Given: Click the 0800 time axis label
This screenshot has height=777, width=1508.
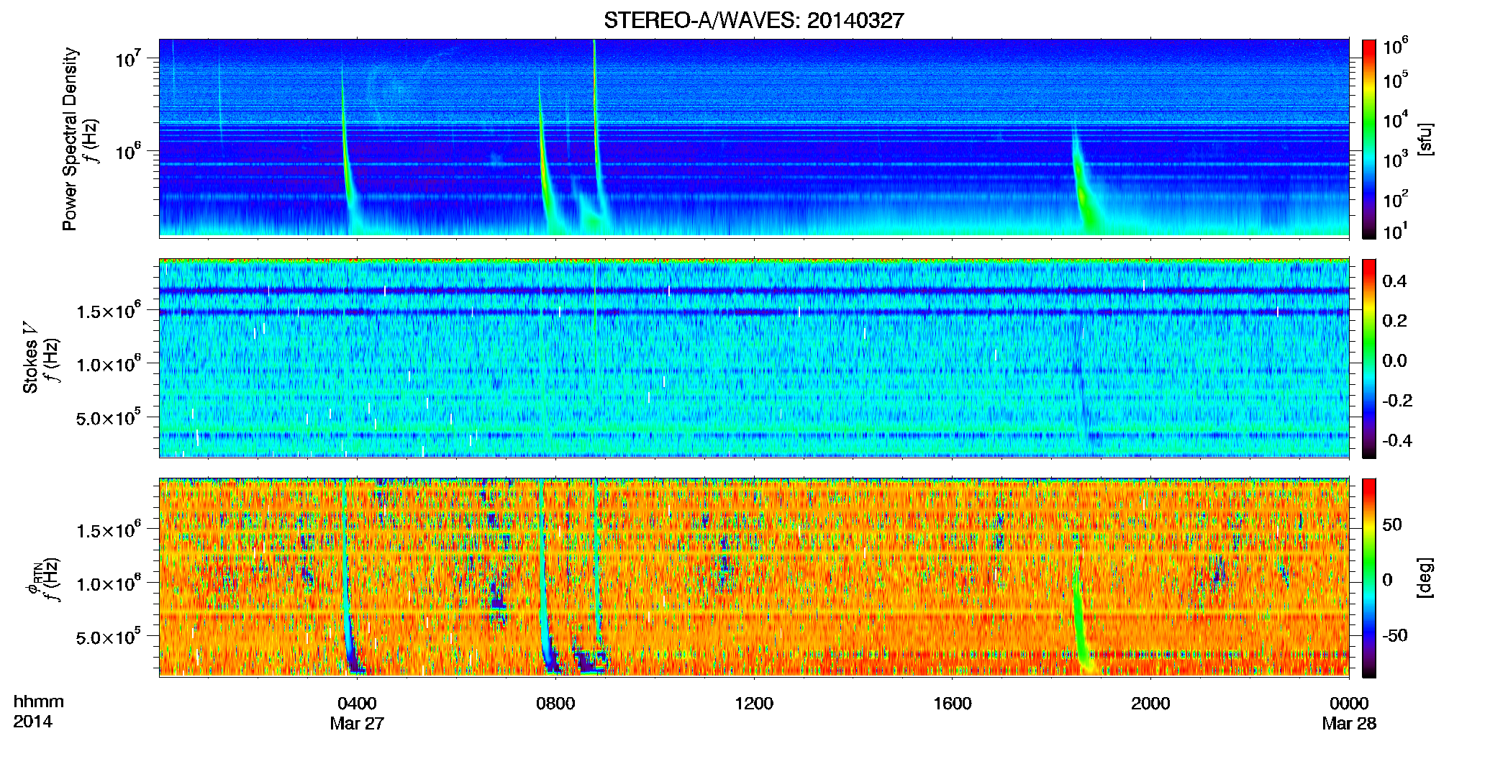Looking at the screenshot, I should 555,703.
